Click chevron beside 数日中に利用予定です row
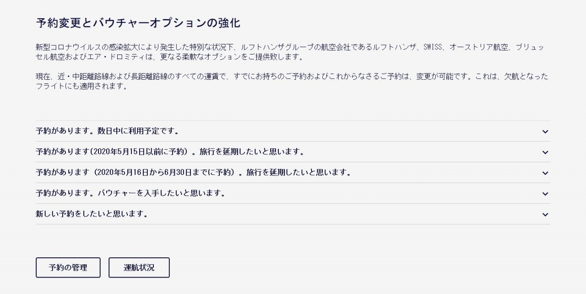Image resolution: width=586 pixels, height=294 pixels. [x=545, y=131]
